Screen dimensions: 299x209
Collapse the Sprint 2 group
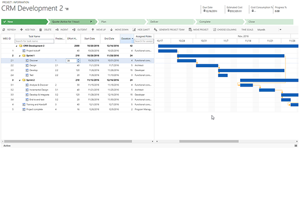19,80
